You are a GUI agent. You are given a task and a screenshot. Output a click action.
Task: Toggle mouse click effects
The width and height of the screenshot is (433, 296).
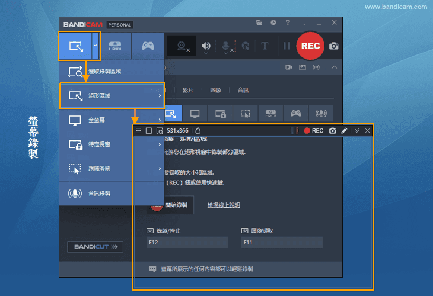pos(245,46)
